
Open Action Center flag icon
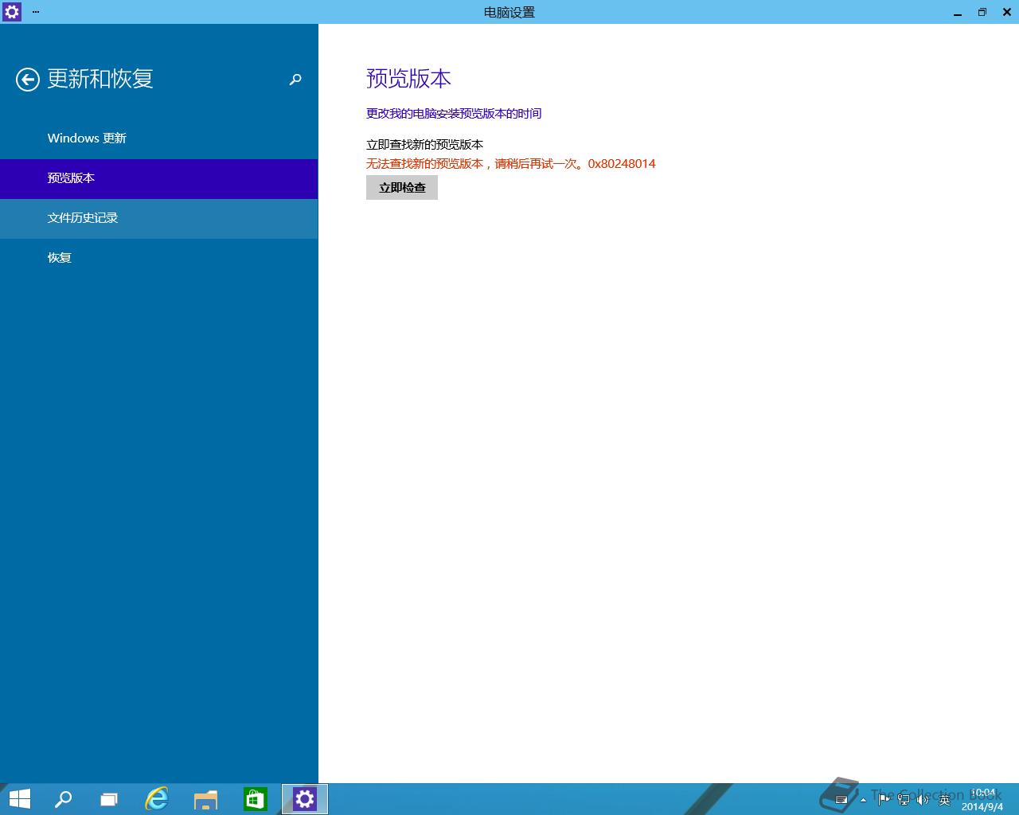(x=884, y=800)
